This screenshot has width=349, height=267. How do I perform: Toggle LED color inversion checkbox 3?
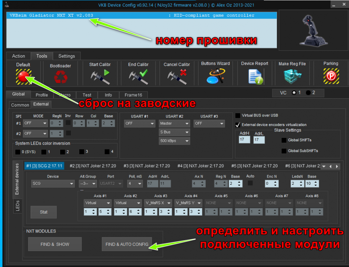click(82, 152)
